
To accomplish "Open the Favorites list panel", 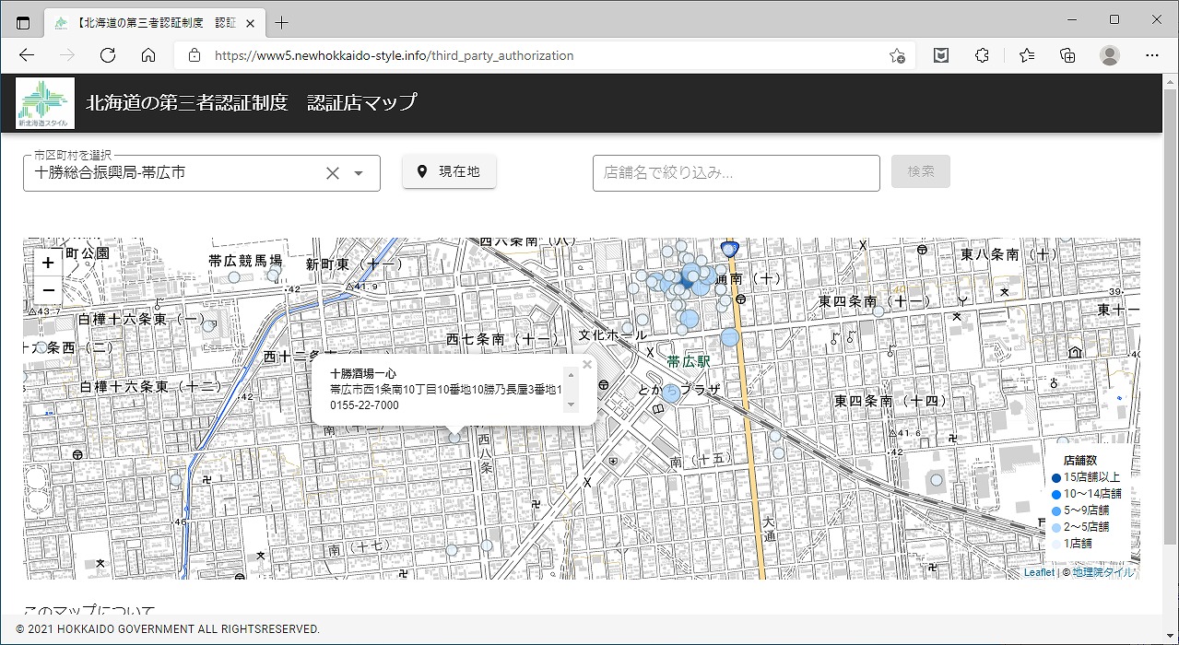I will pyautogui.click(x=1027, y=55).
